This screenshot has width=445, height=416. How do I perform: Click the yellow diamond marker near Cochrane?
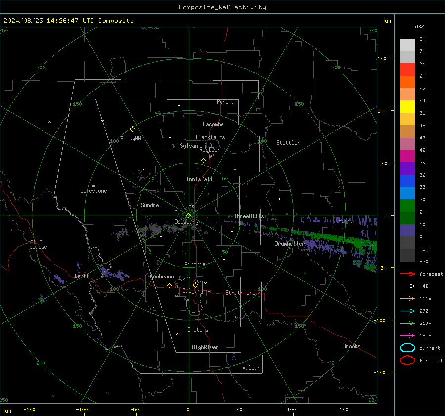169,285
